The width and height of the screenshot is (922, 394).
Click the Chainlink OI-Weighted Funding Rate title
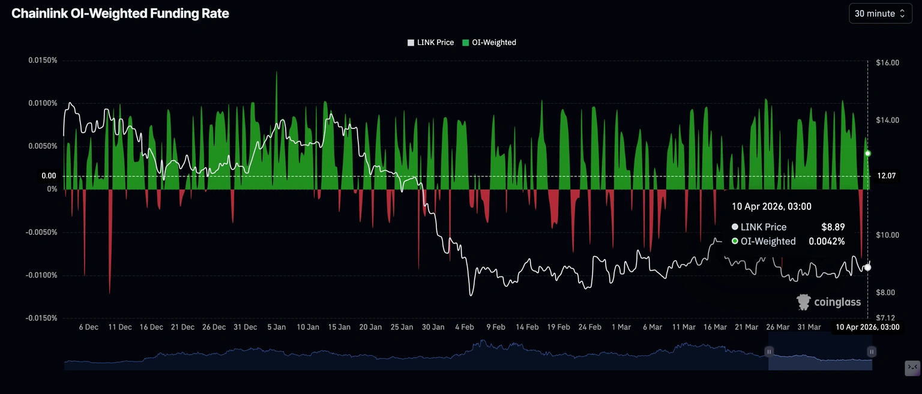point(120,13)
